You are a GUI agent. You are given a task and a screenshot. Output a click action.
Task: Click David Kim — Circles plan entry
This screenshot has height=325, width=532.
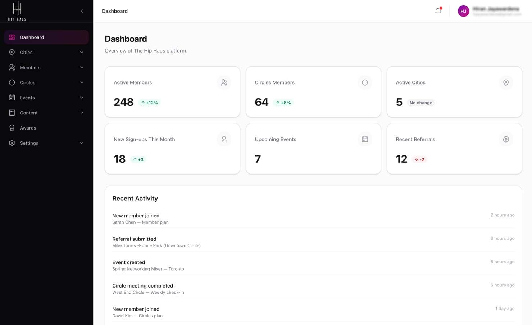(x=137, y=316)
